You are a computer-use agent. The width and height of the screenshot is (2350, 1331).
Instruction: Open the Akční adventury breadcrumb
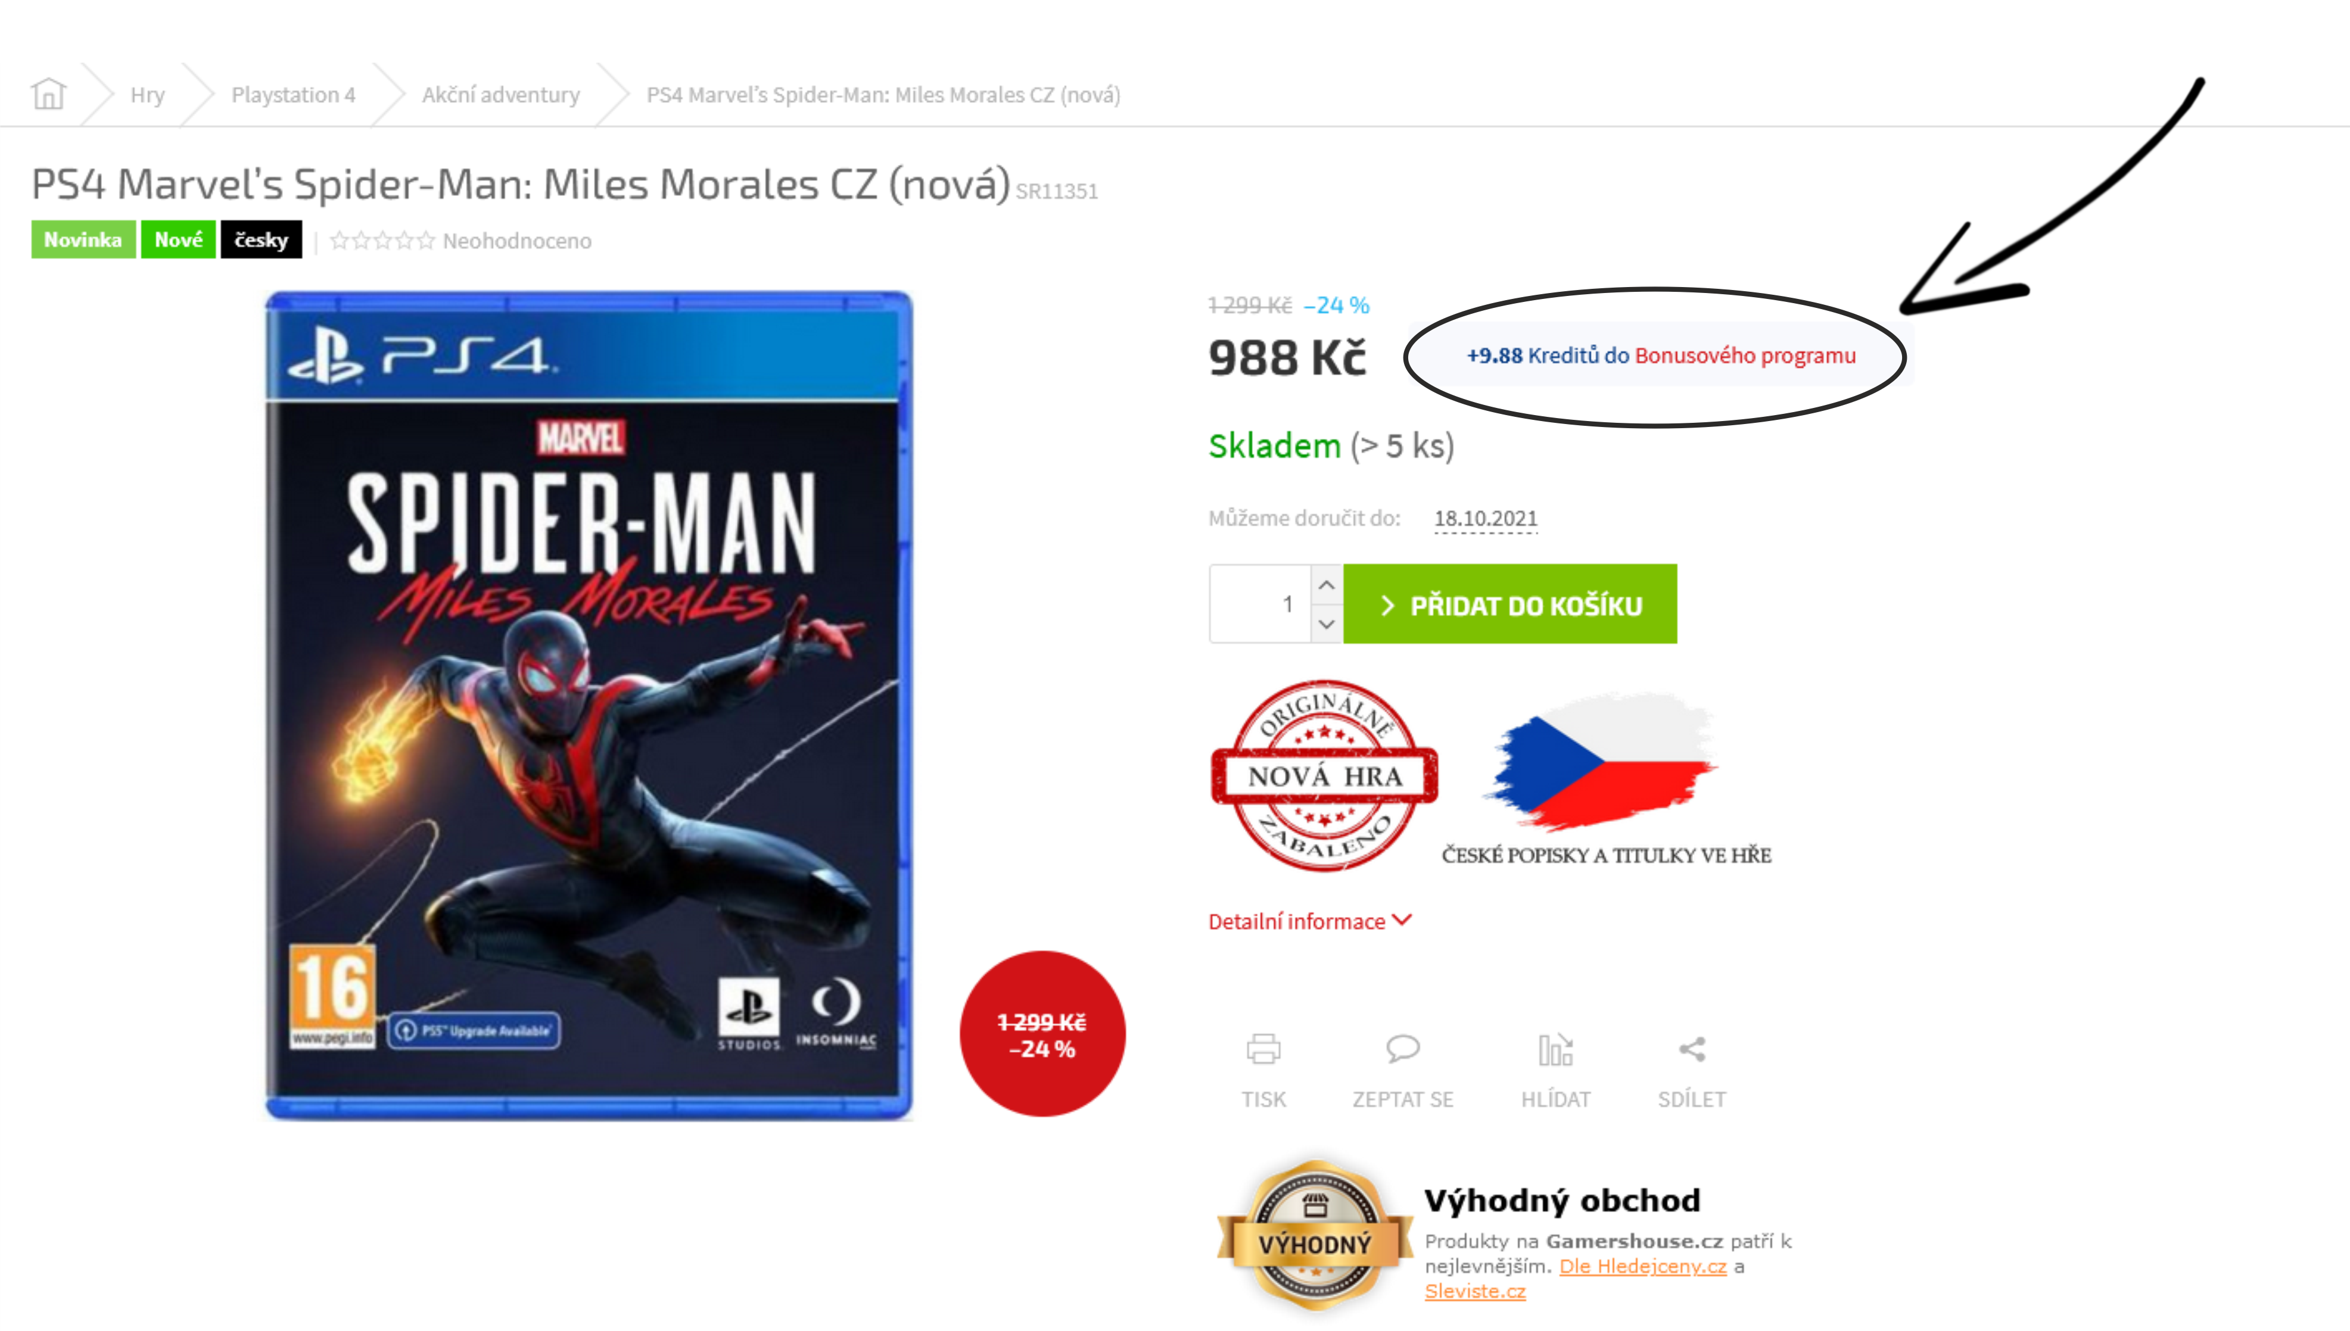point(501,95)
